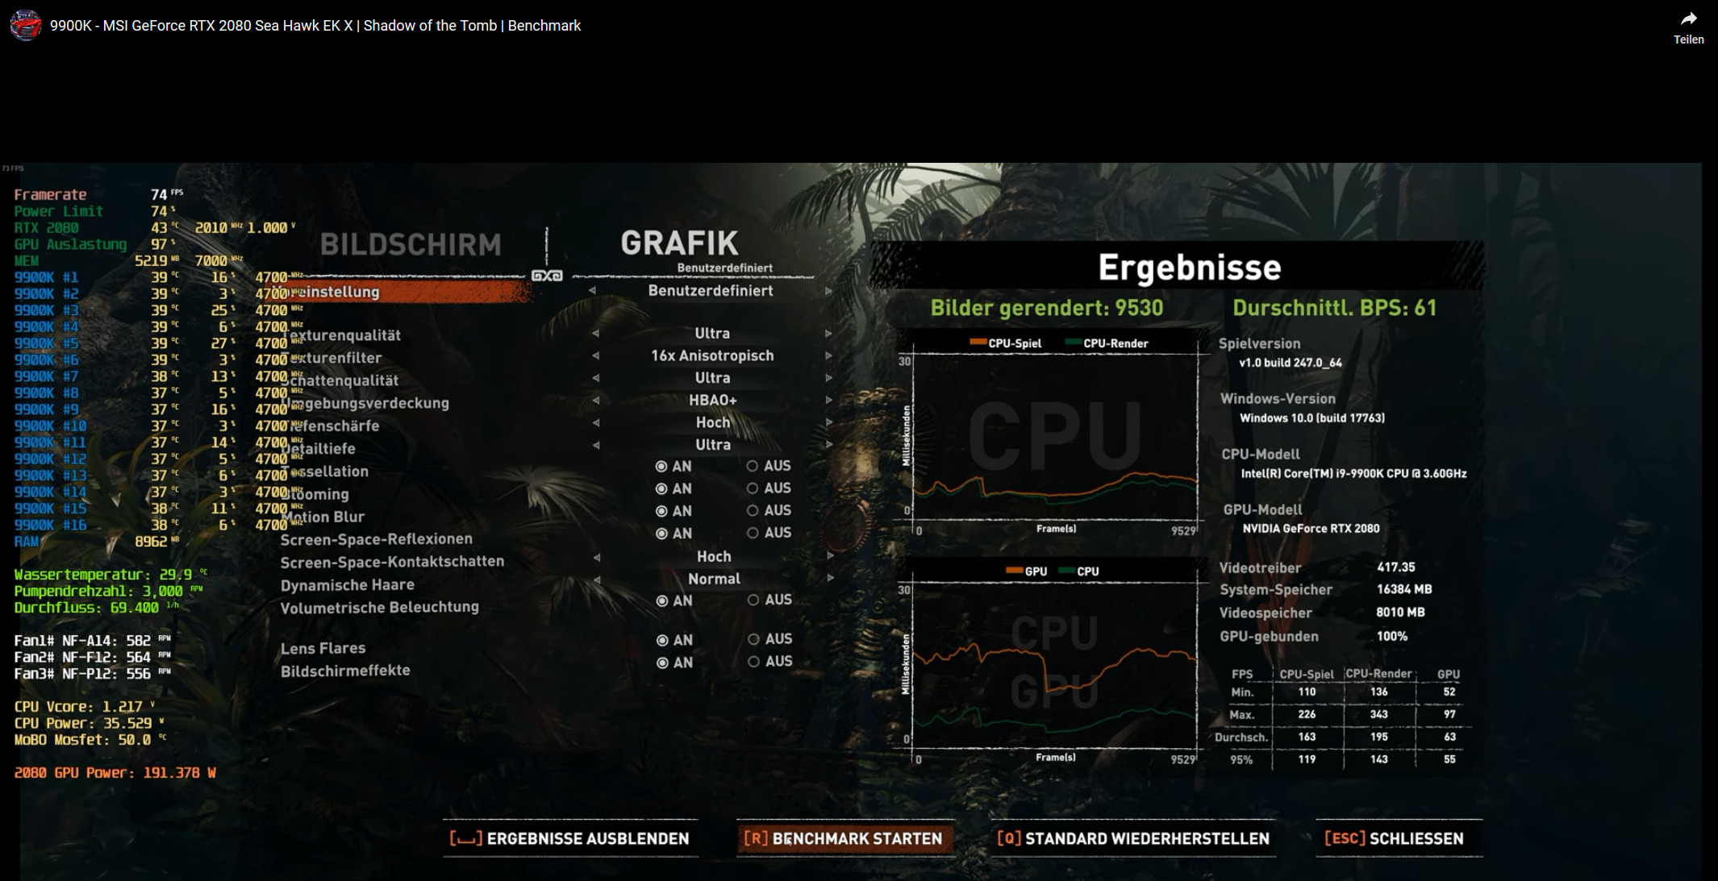The height and width of the screenshot is (881, 1718).
Task: Open the channel avatar beside the video title
Action: tap(25, 25)
